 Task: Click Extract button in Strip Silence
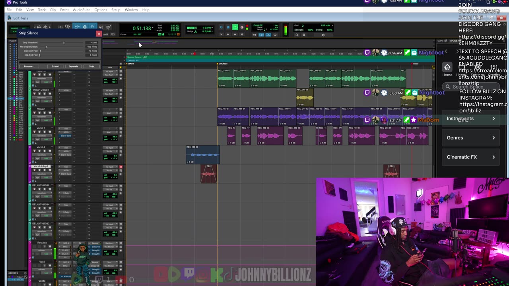pos(56,66)
